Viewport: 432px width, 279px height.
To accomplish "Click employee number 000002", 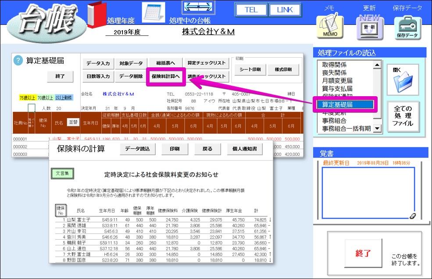I will tap(20, 146).
